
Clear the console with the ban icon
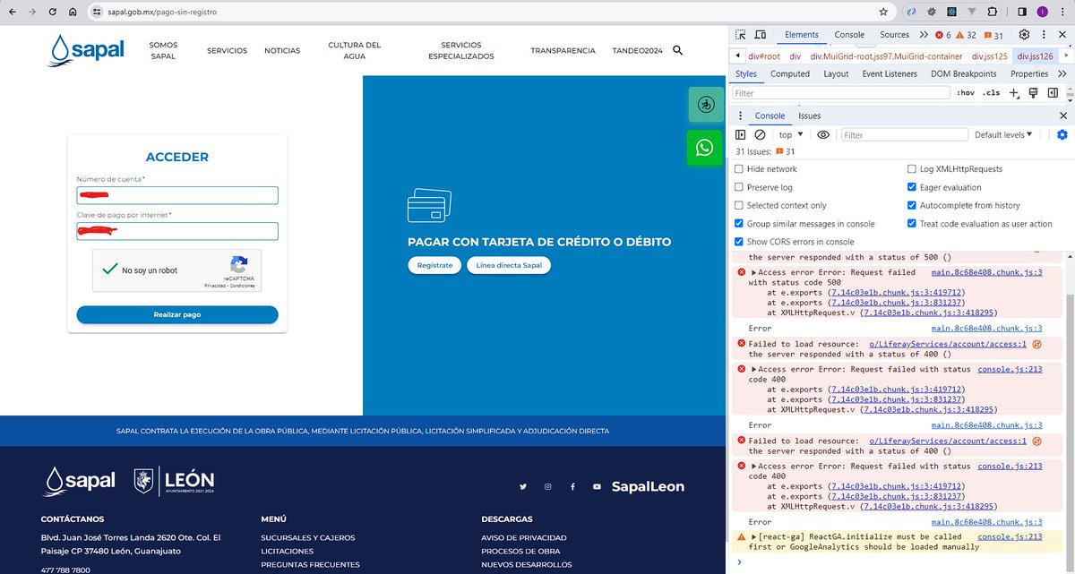760,134
